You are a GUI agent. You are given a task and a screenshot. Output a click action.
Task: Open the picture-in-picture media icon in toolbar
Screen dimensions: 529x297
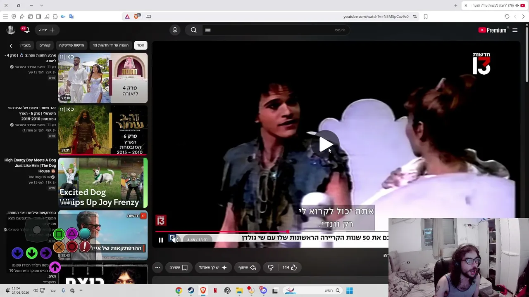coord(149,16)
